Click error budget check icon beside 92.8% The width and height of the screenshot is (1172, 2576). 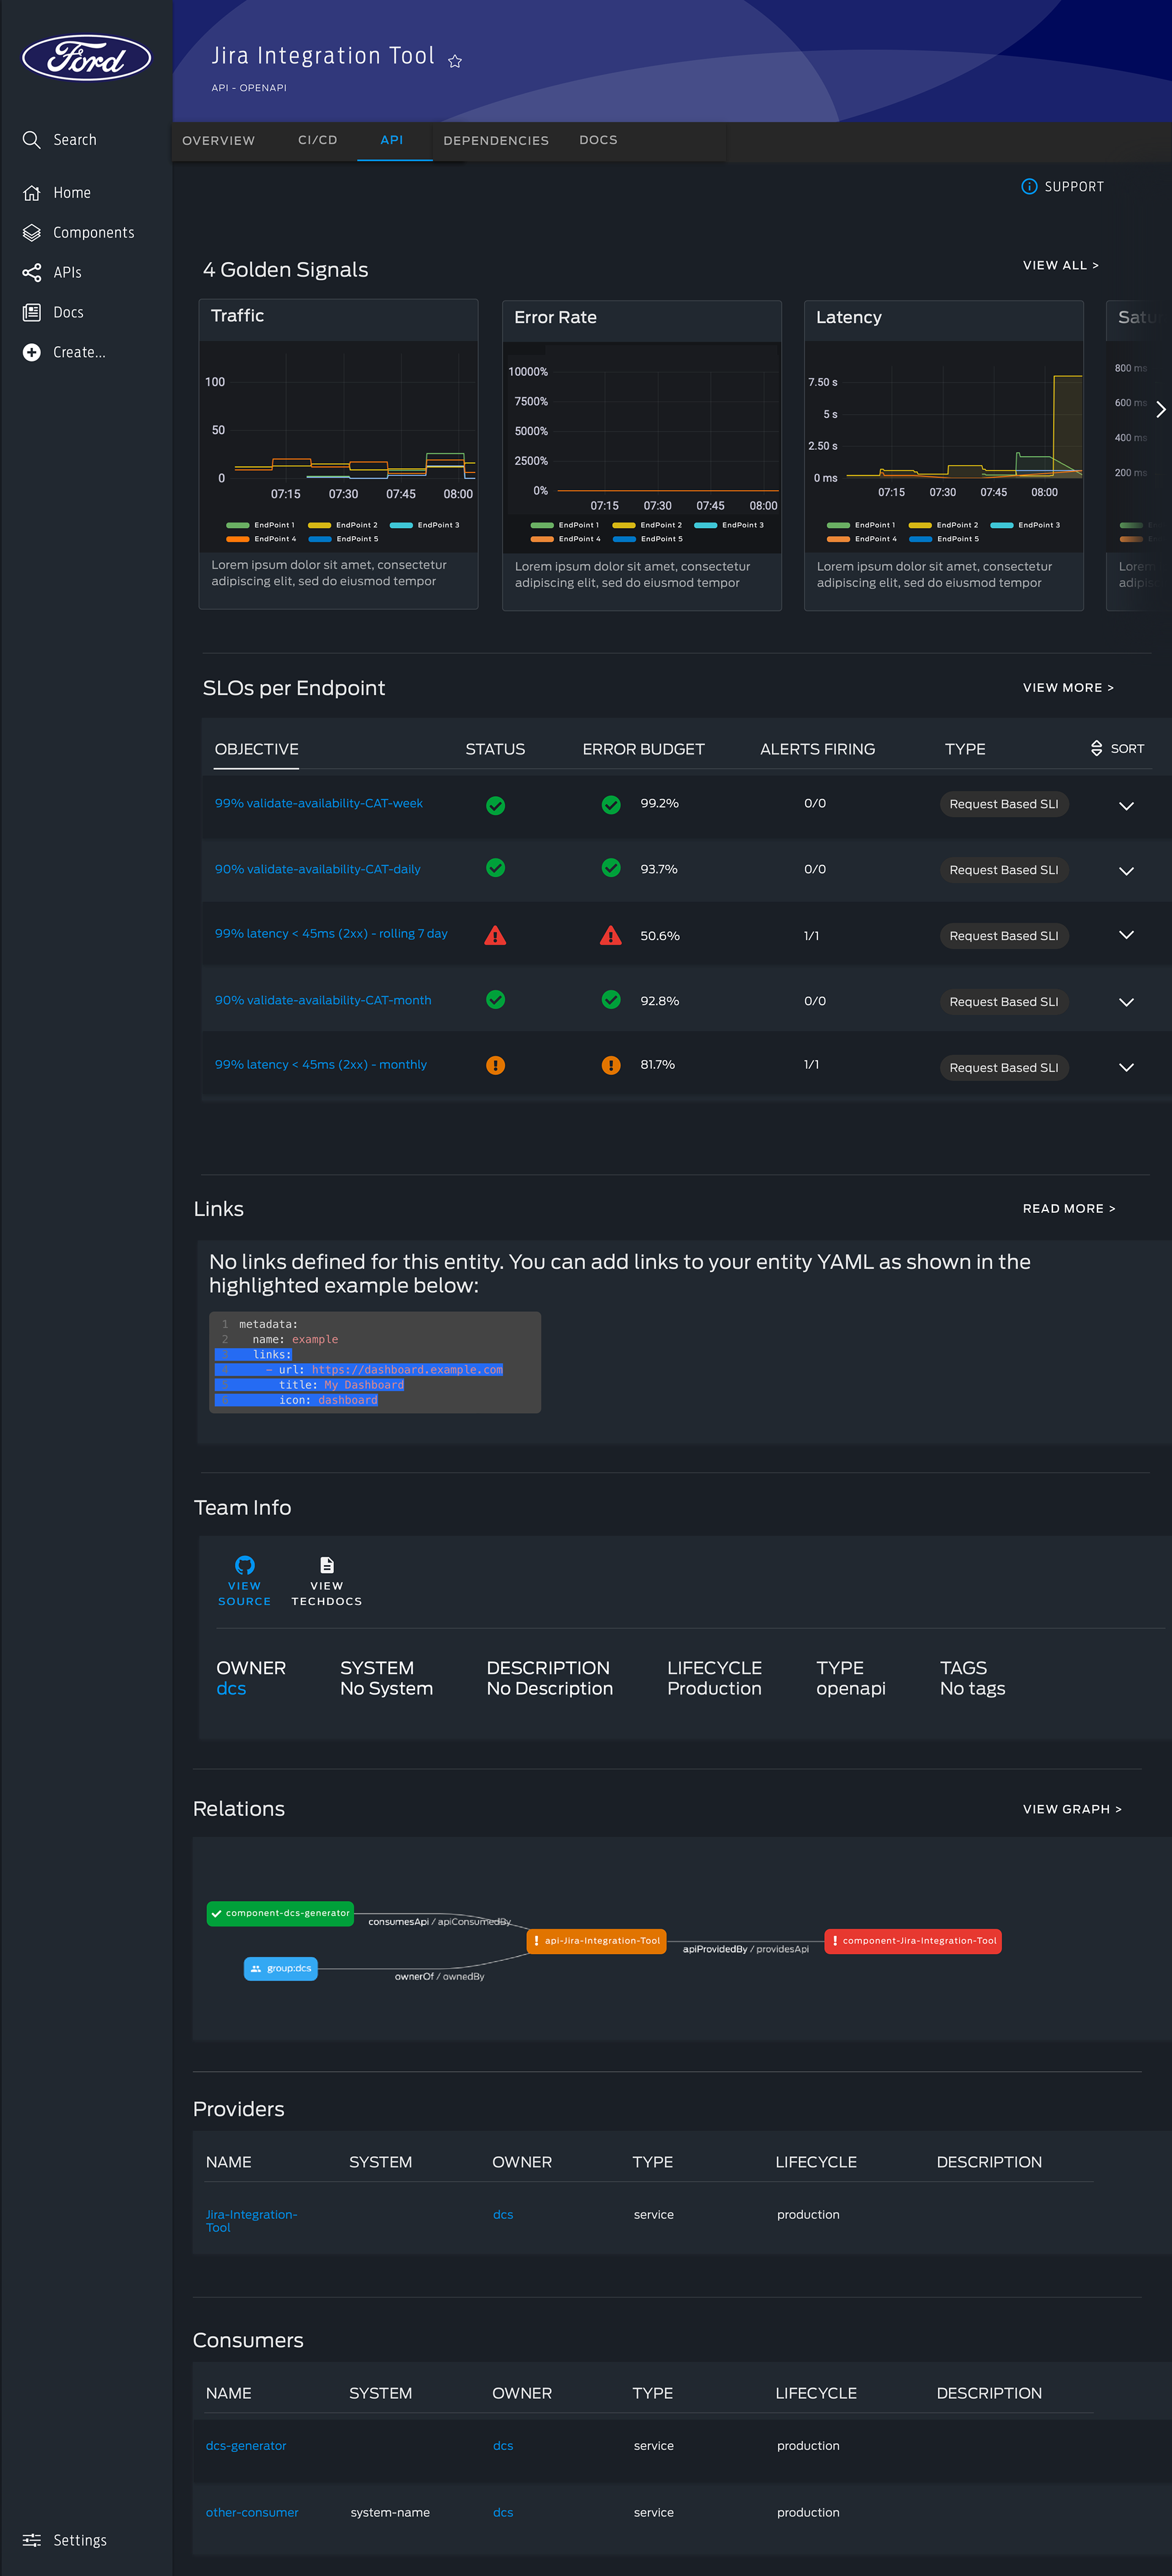[611, 1000]
